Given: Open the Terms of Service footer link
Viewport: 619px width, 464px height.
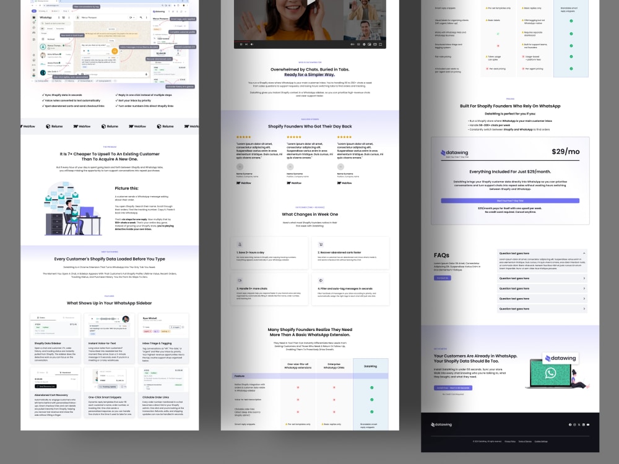Looking at the screenshot, I should pos(525,442).
